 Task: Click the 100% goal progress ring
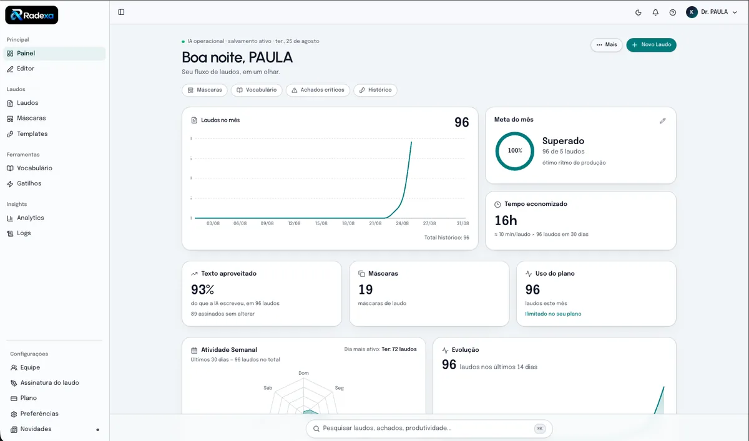point(515,150)
